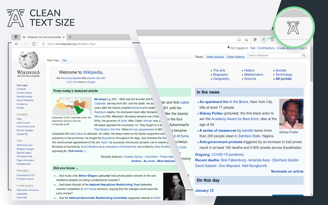This screenshot has height=205, width=328.
Task: Open the All portals link
Action: 284,79
